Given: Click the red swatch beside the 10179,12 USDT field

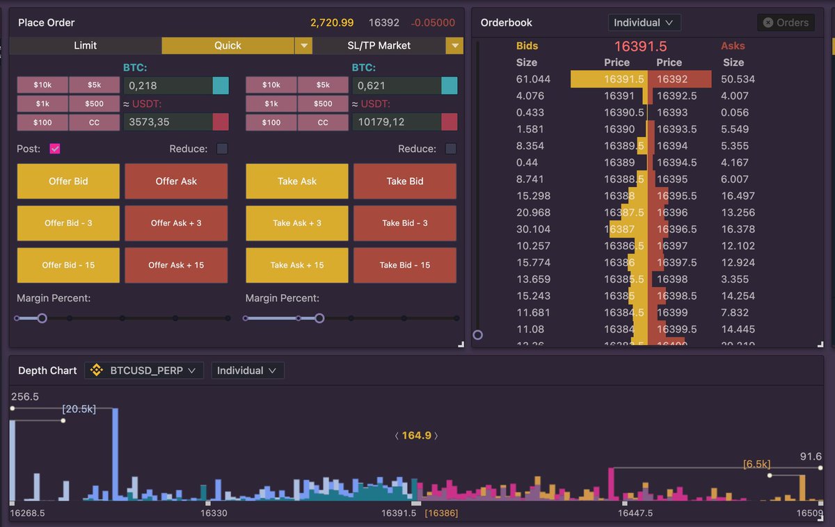Looking at the screenshot, I should pyautogui.click(x=450, y=122).
